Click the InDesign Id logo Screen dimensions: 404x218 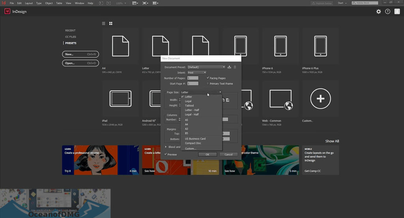tap(7, 11)
